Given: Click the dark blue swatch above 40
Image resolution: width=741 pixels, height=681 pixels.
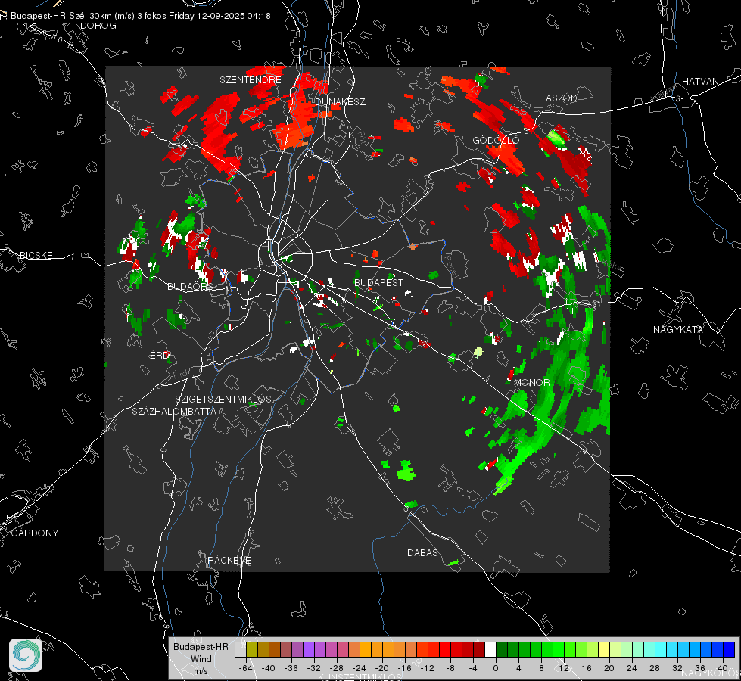Looking at the screenshot, I should [x=729, y=650].
